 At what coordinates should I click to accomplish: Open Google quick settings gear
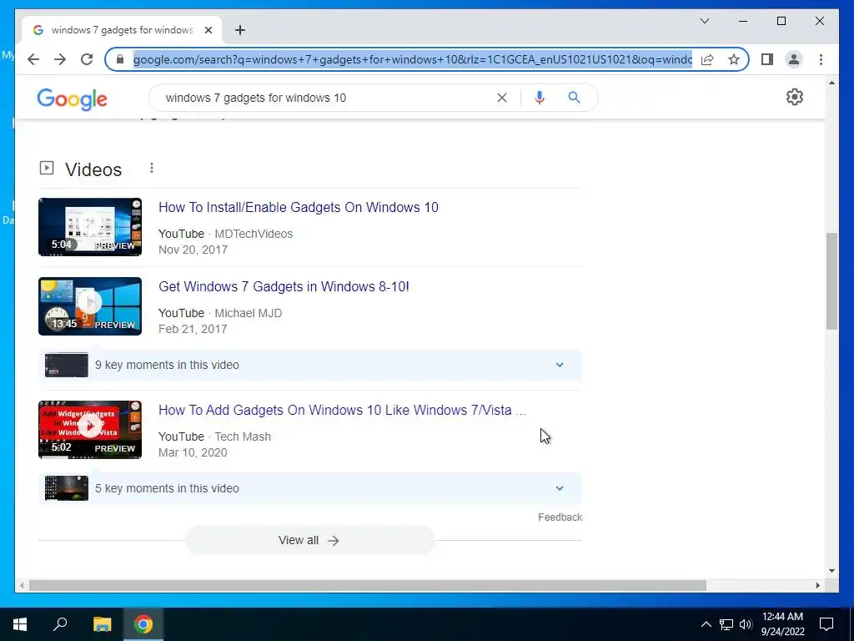click(795, 97)
